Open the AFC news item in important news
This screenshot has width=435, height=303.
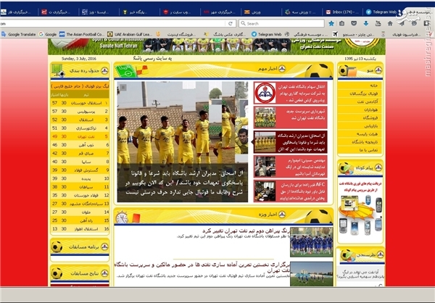click(290, 191)
